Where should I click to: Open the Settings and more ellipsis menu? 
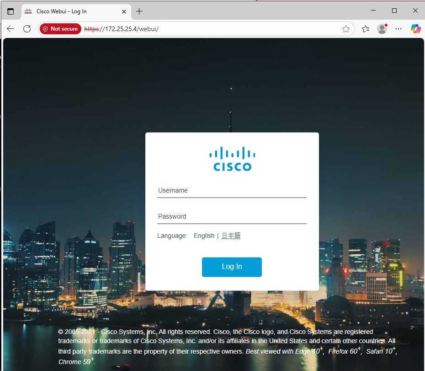tap(398, 29)
